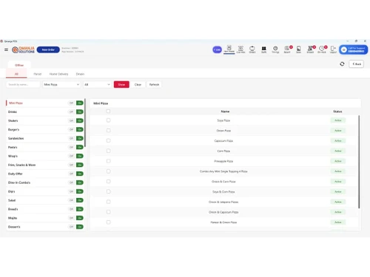Turn off the Dine-In-Combo's category

pyautogui.click(x=71, y=182)
